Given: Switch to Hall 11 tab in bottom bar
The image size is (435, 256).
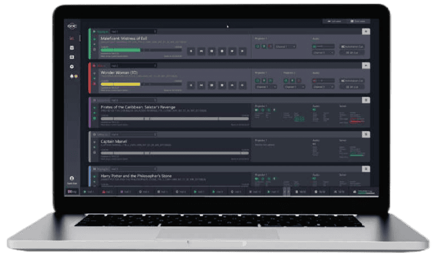Looking at the screenshot, I should (273, 192).
